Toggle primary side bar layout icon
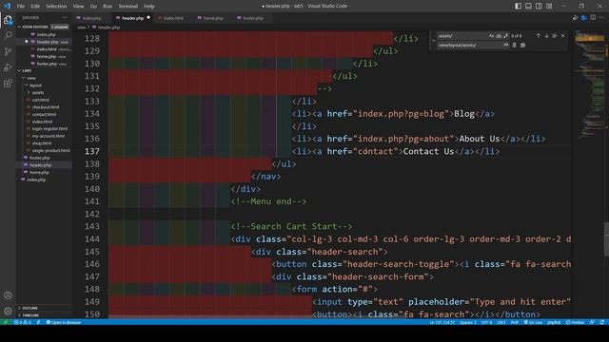This screenshot has height=342, width=609. click(518, 6)
